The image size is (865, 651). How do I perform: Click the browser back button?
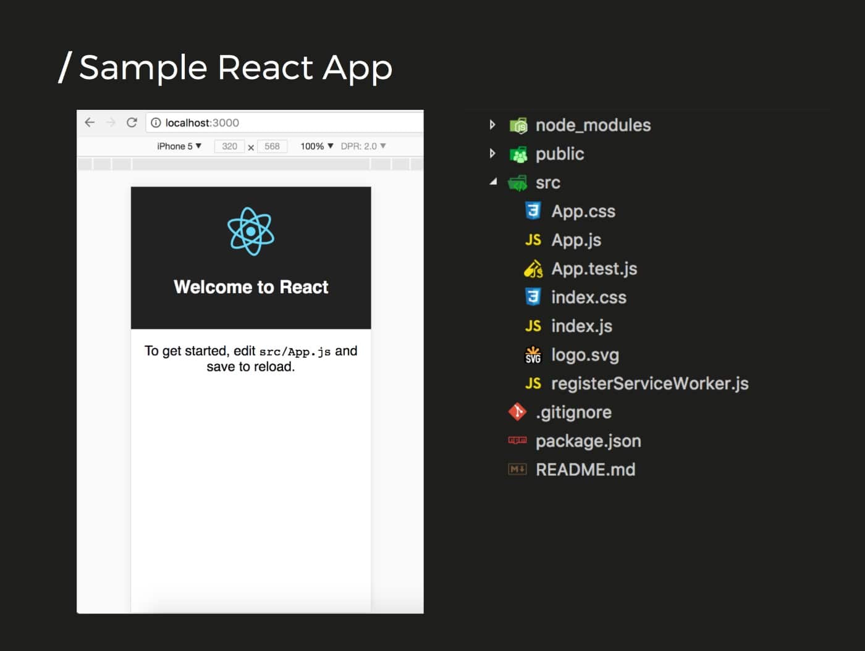click(90, 122)
